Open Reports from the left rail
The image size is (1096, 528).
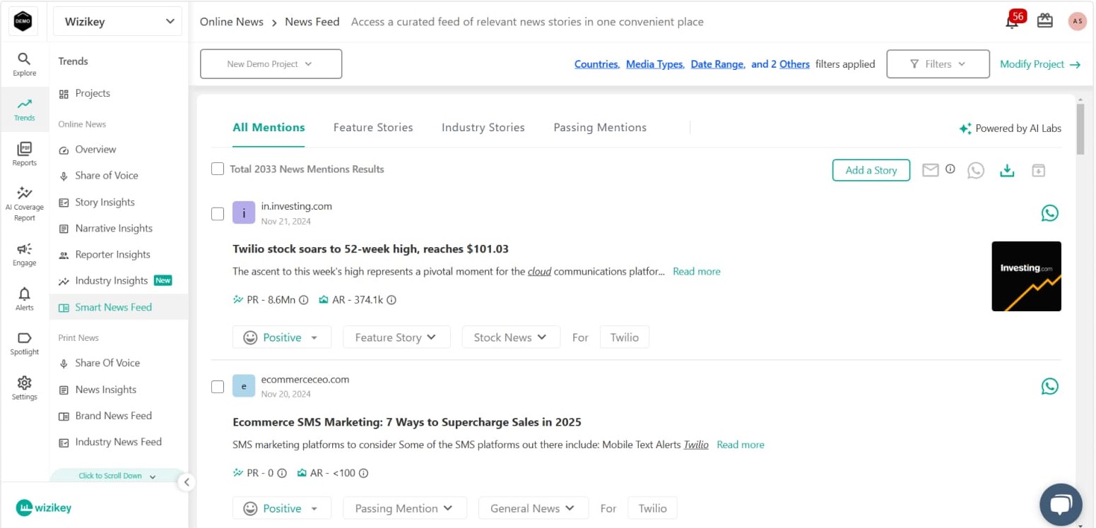(24, 154)
